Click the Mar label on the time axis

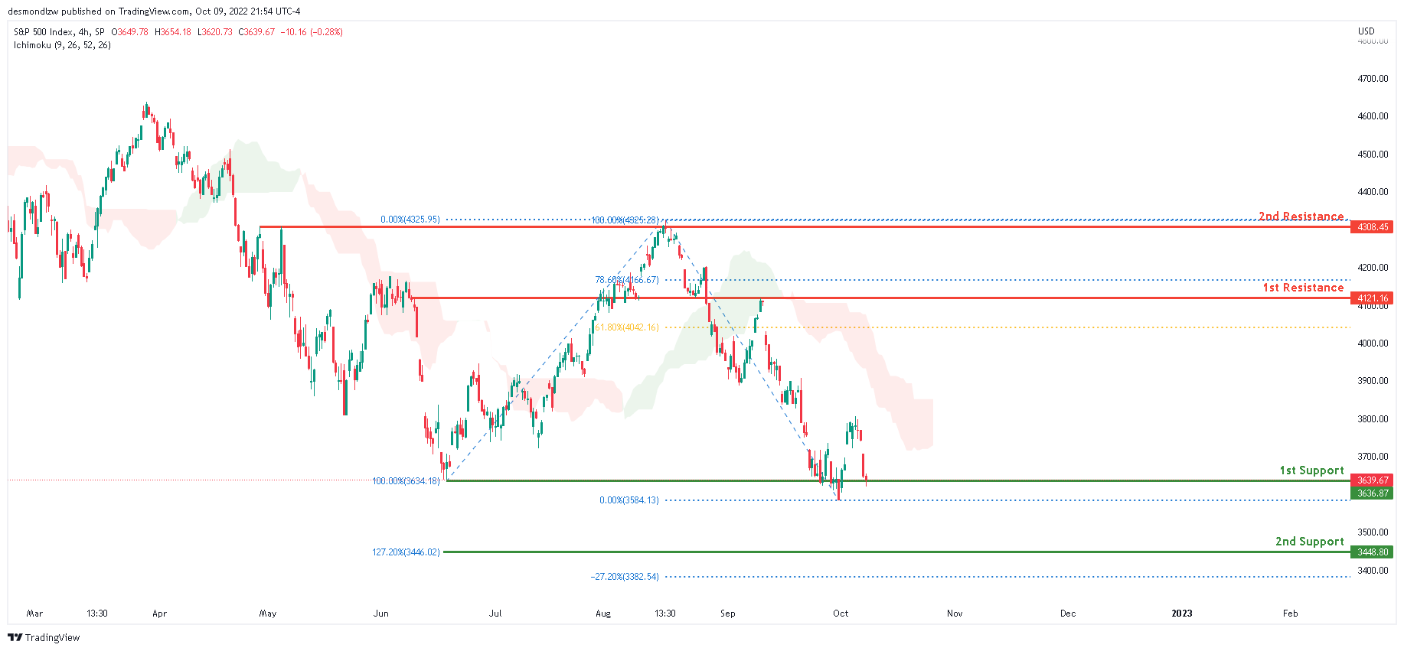[x=34, y=614]
